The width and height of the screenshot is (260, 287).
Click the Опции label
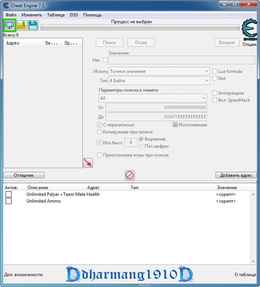(x=249, y=44)
